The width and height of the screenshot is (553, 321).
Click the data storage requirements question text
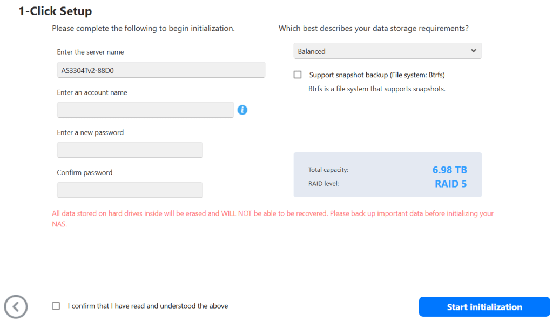click(x=373, y=28)
